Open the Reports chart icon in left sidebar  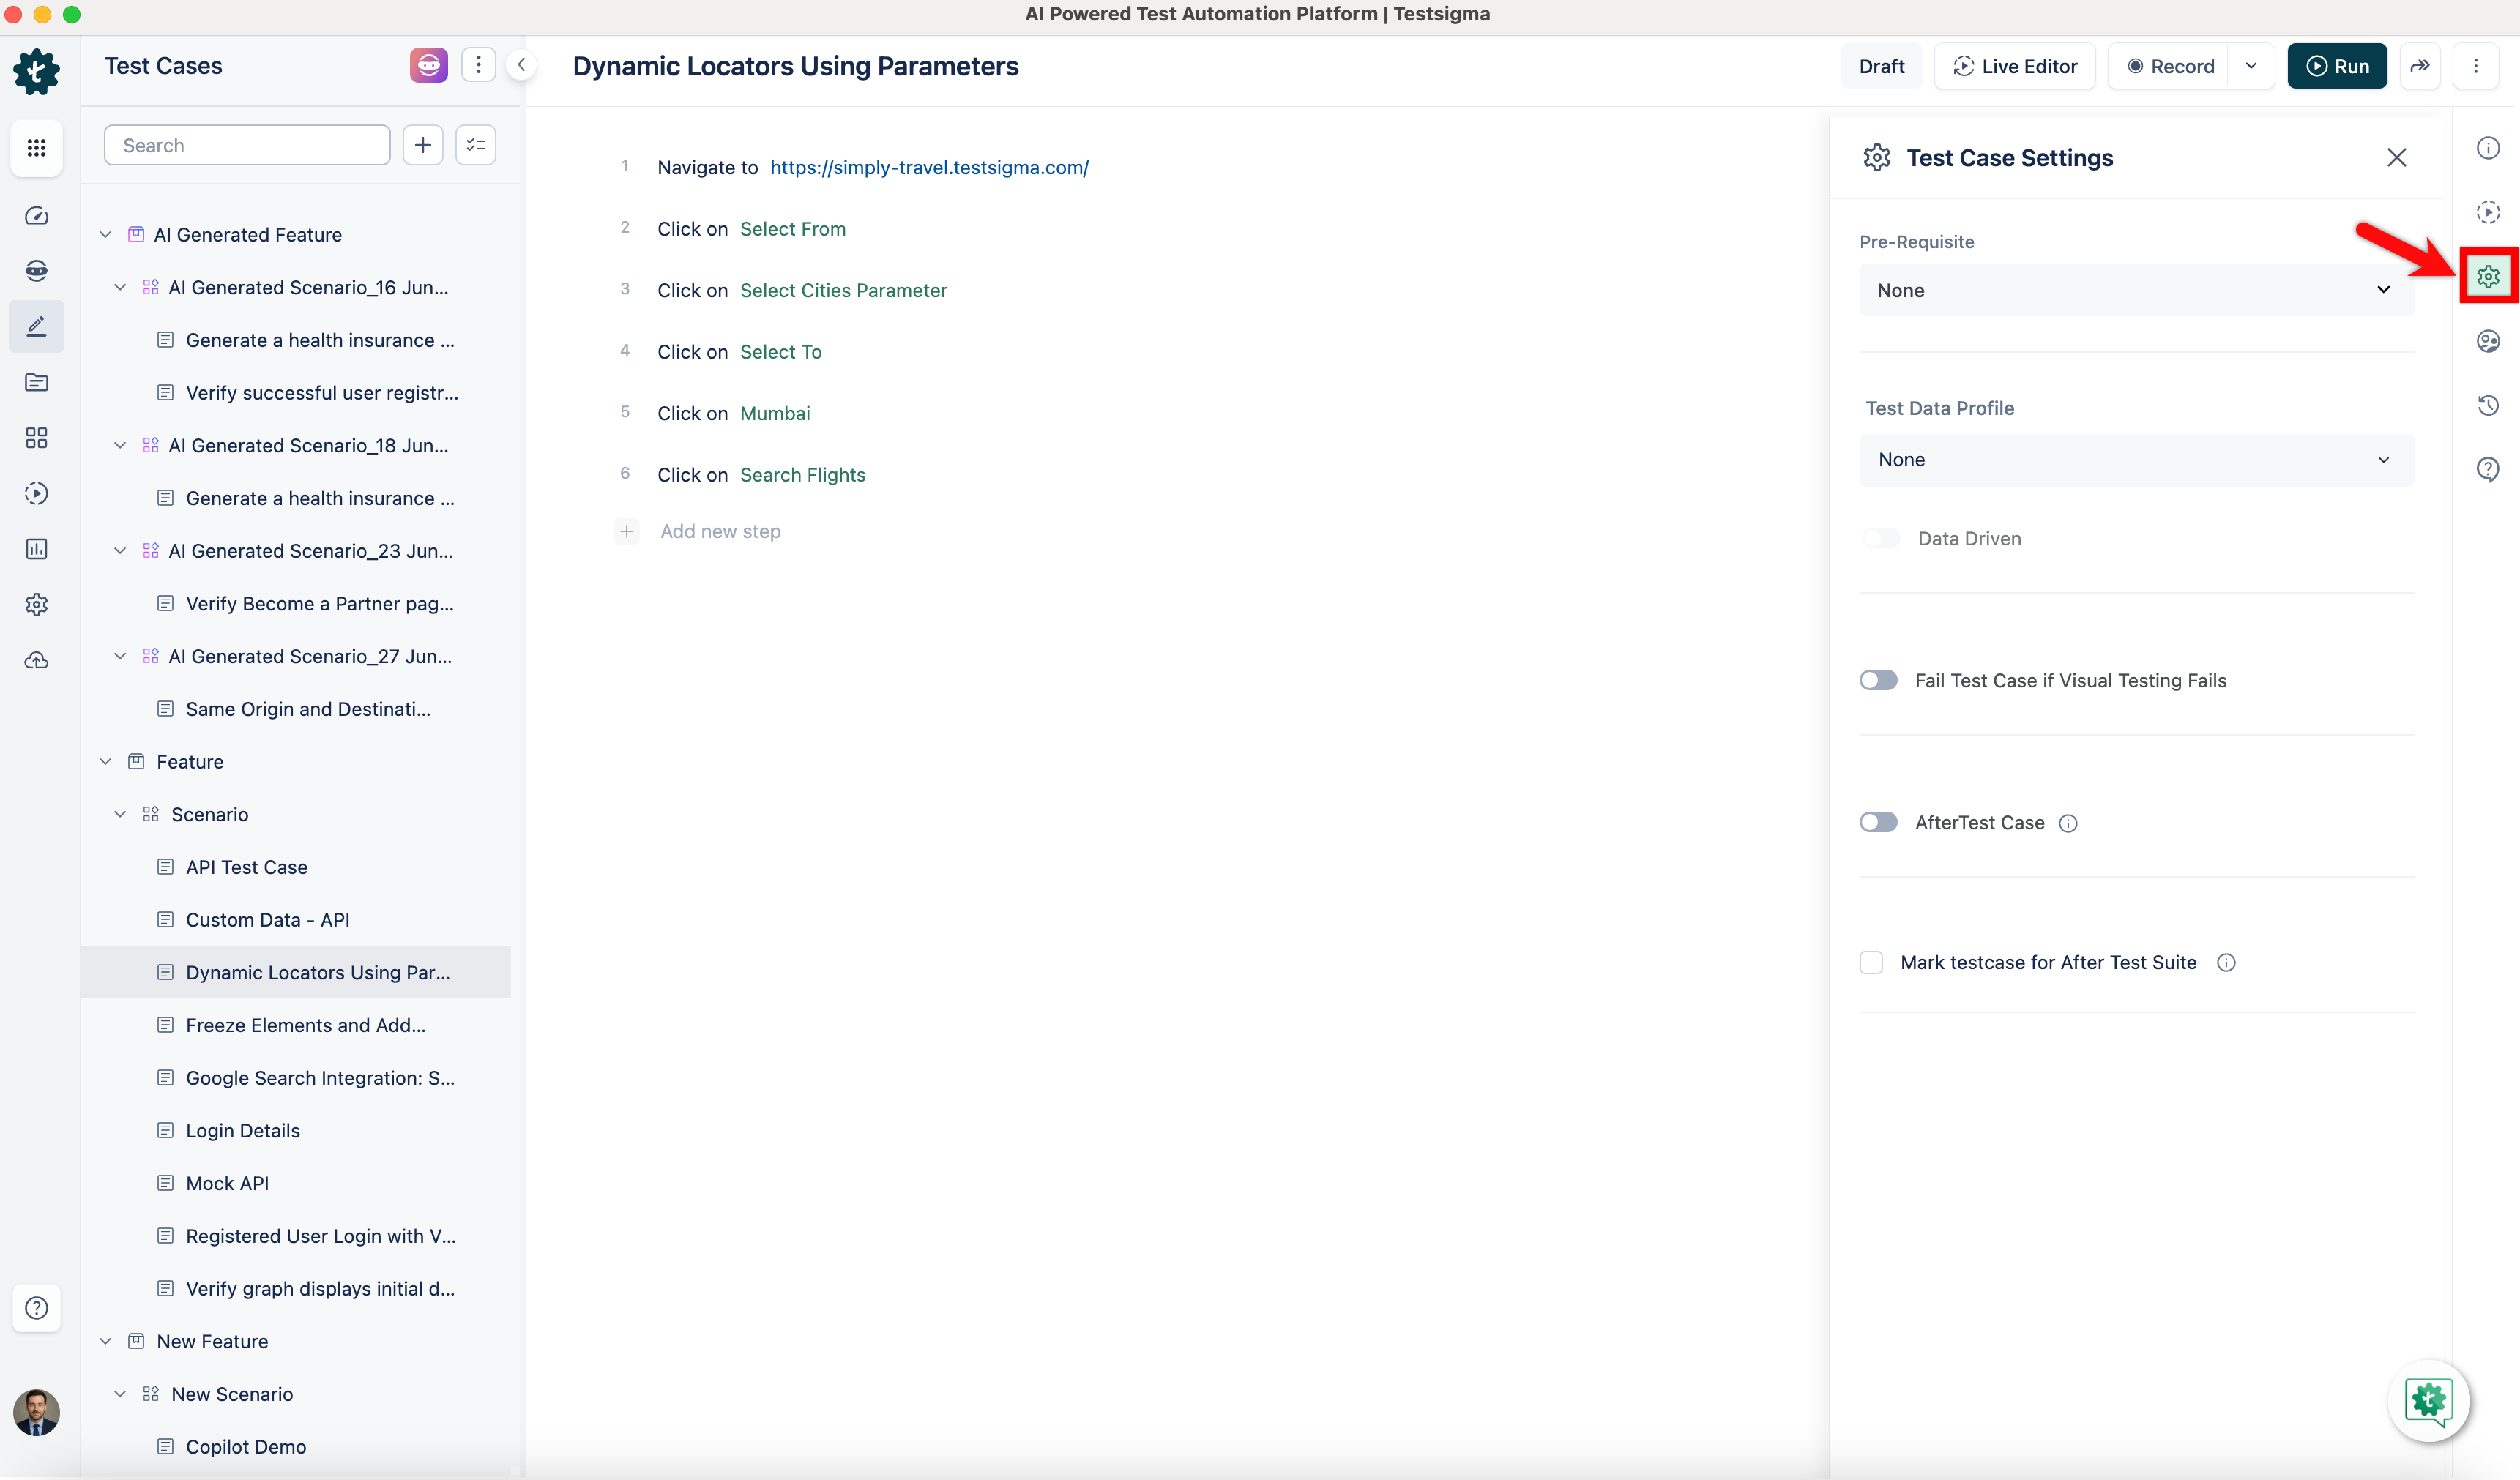[x=36, y=549]
